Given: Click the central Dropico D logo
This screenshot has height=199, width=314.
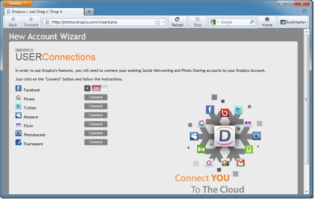Looking at the screenshot, I should (225, 136).
